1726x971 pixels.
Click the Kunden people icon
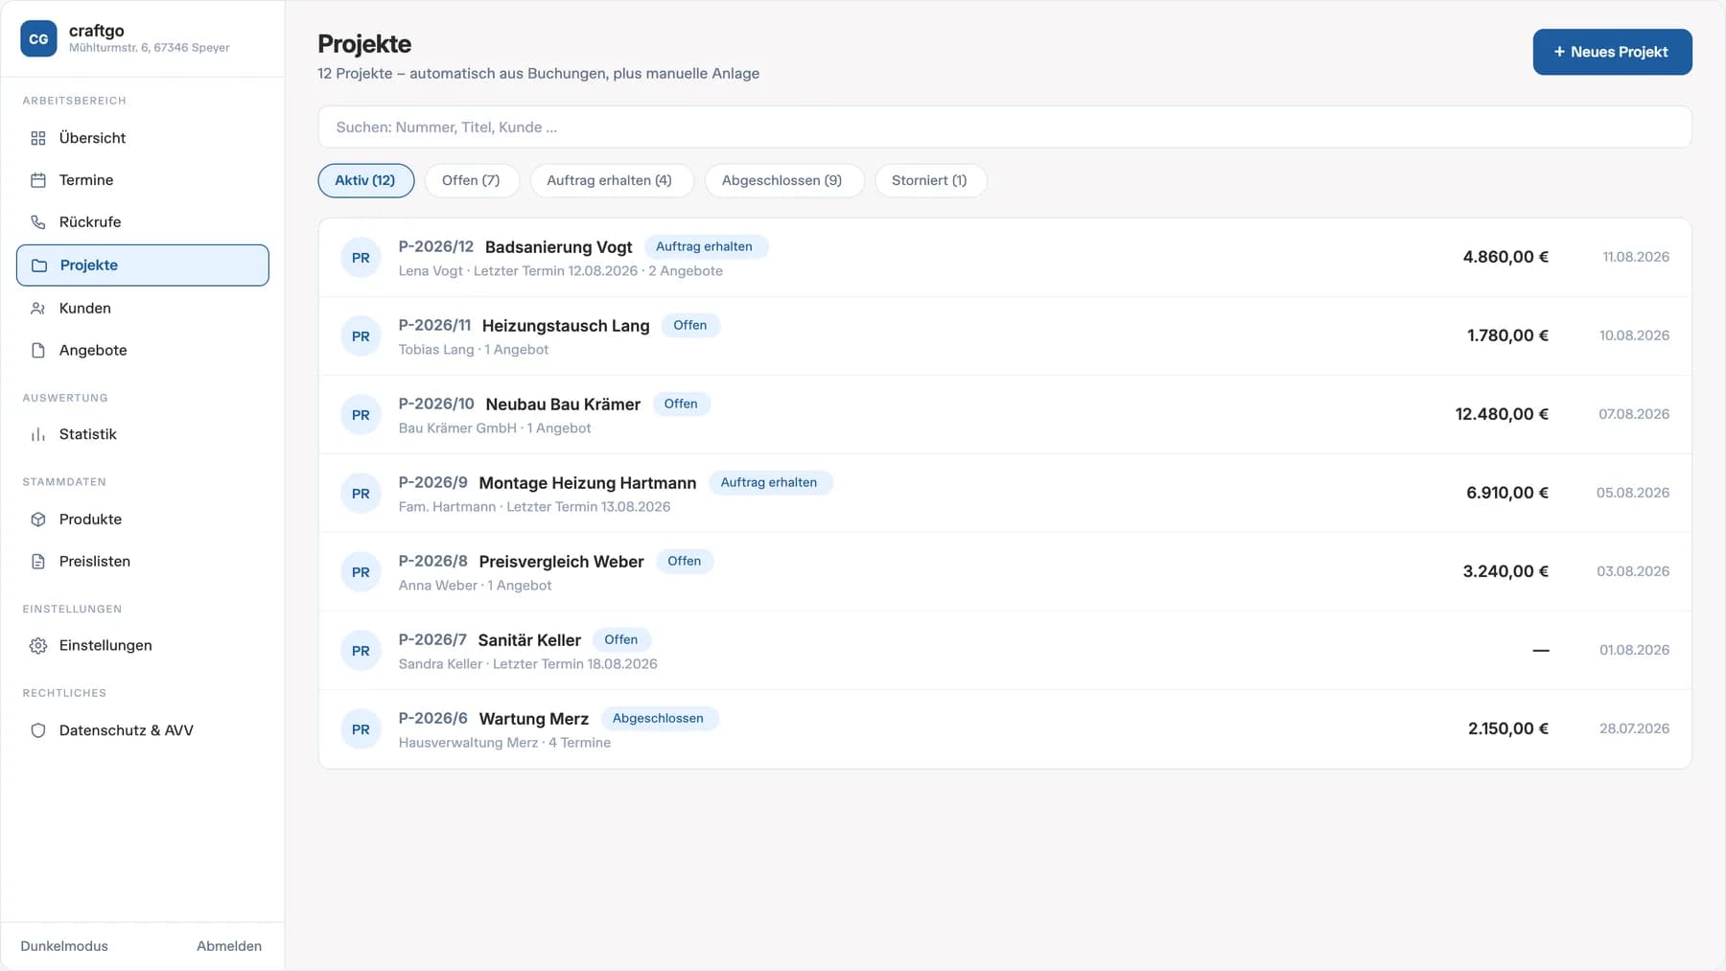pyautogui.click(x=38, y=309)
